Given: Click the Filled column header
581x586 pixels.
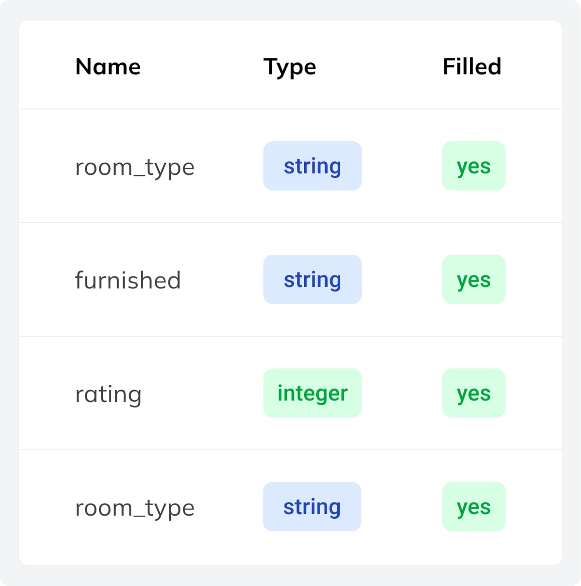Looking at the screenshot, I should pyautogui.click(x=471, y=67).
